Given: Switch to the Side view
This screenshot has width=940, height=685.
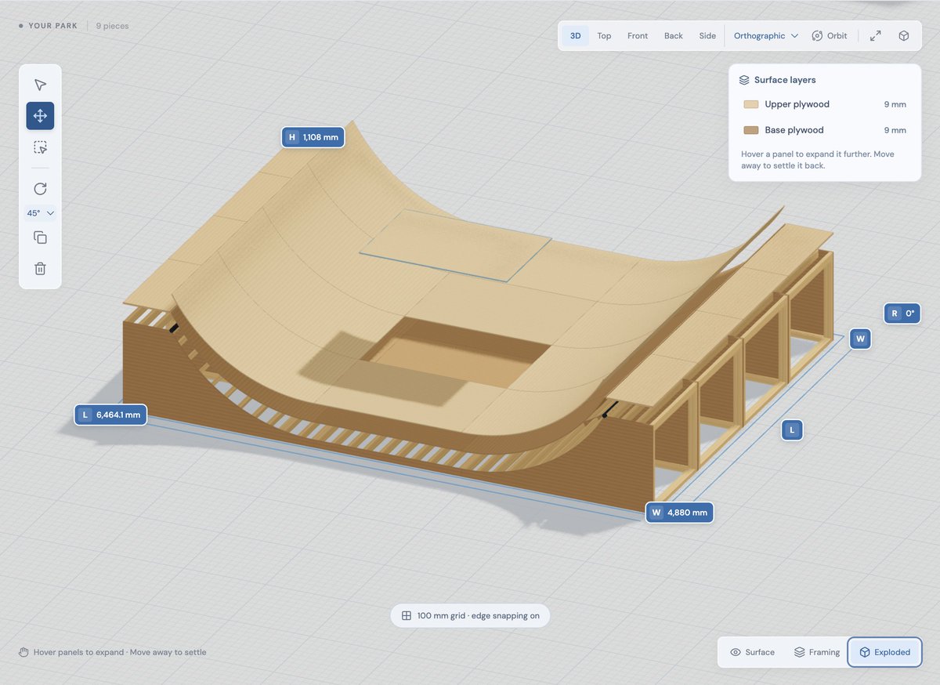Looking at the screenshot, I should pyautogui.click(x=707, y=36).
